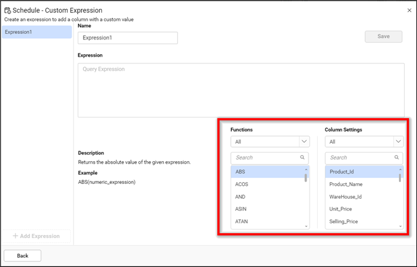
Task: Select Expression1 in the left list
Action: [x=37, y=31]
